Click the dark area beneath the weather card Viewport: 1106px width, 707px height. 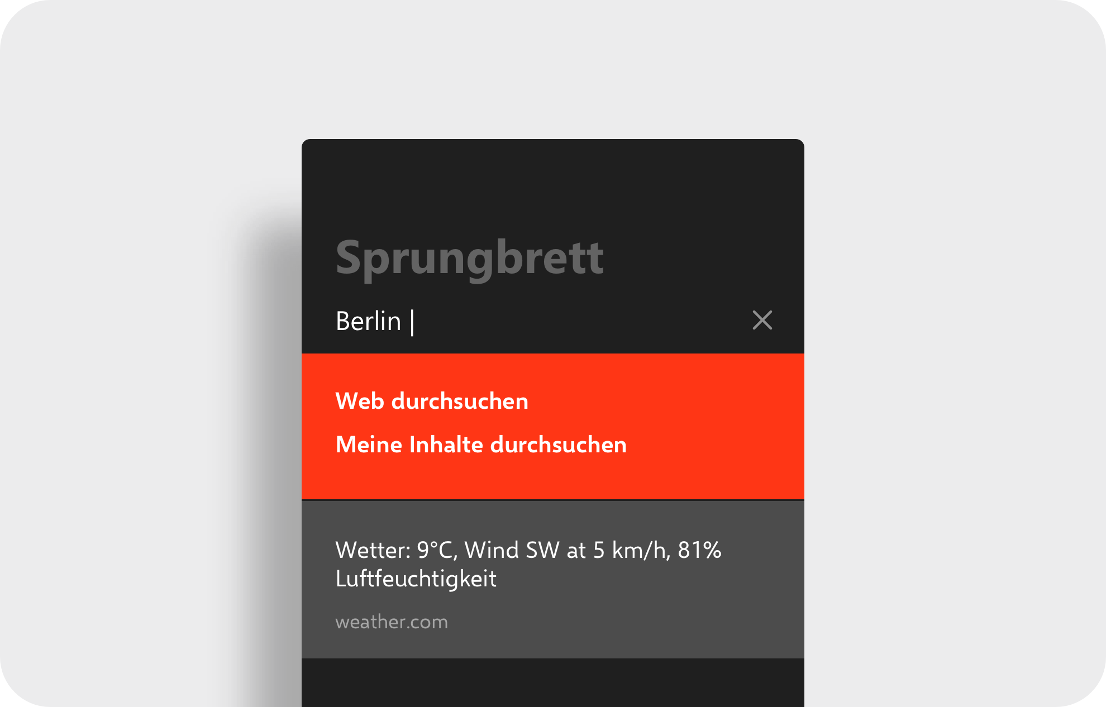(x=553, y=682)
